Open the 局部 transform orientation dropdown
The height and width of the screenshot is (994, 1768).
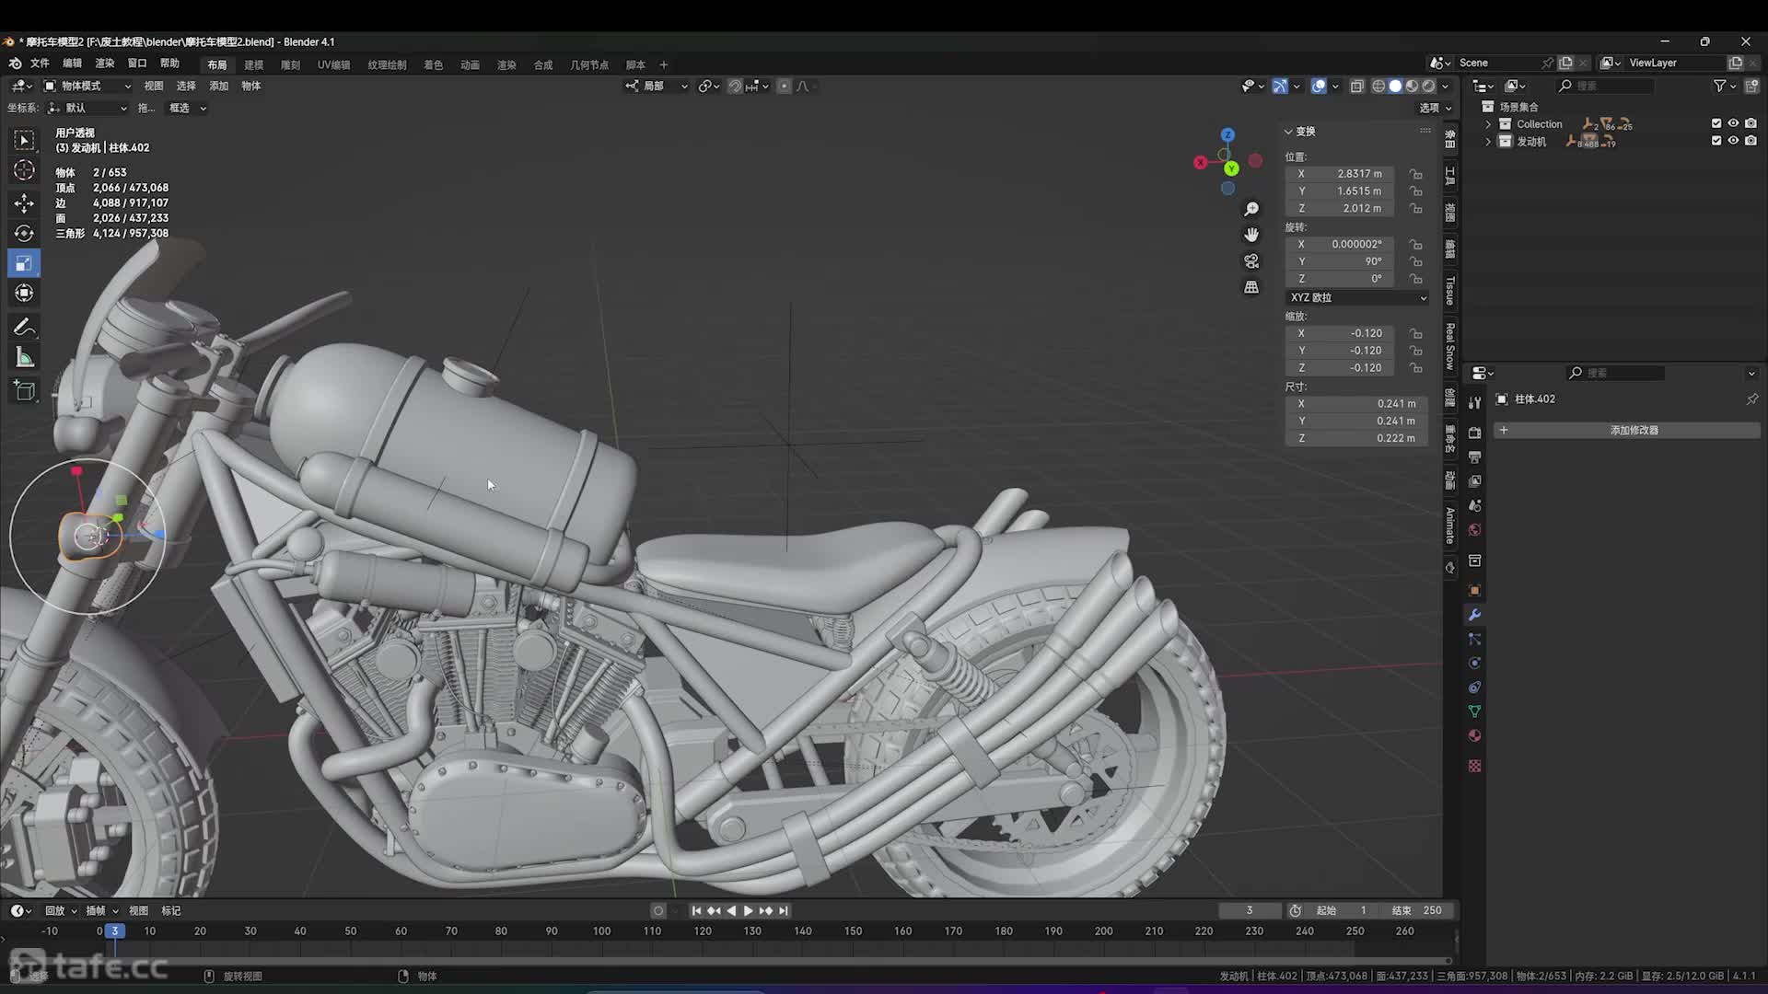(657, 86)
